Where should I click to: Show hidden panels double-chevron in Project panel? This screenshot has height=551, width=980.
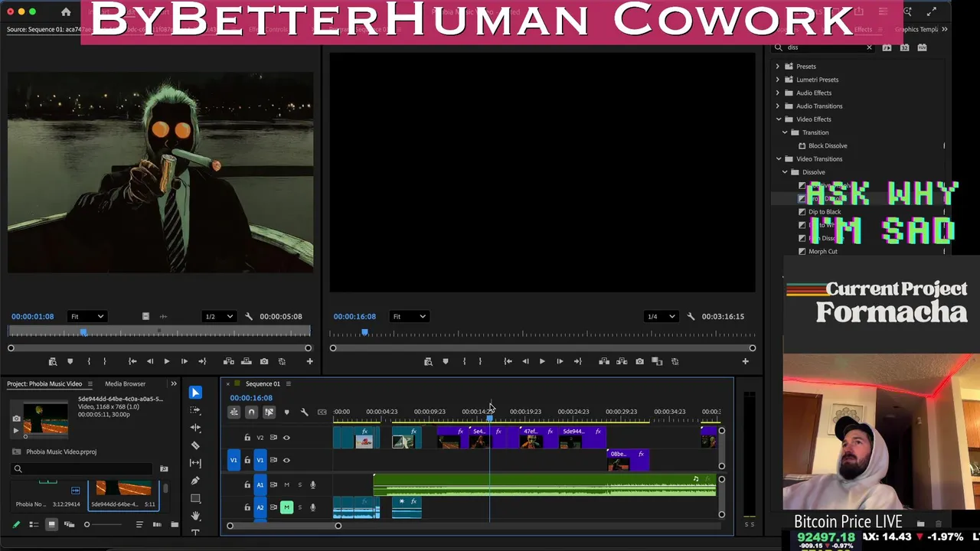click(173, 383)
